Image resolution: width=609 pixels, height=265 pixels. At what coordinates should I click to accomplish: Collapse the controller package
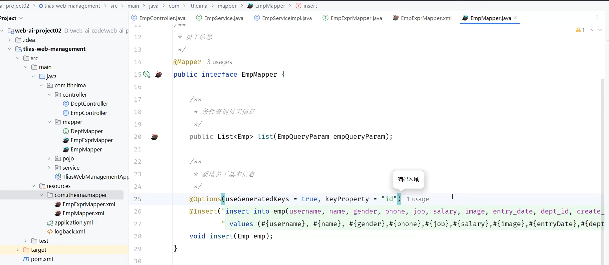pyautogui.click(x=49, y=95)
